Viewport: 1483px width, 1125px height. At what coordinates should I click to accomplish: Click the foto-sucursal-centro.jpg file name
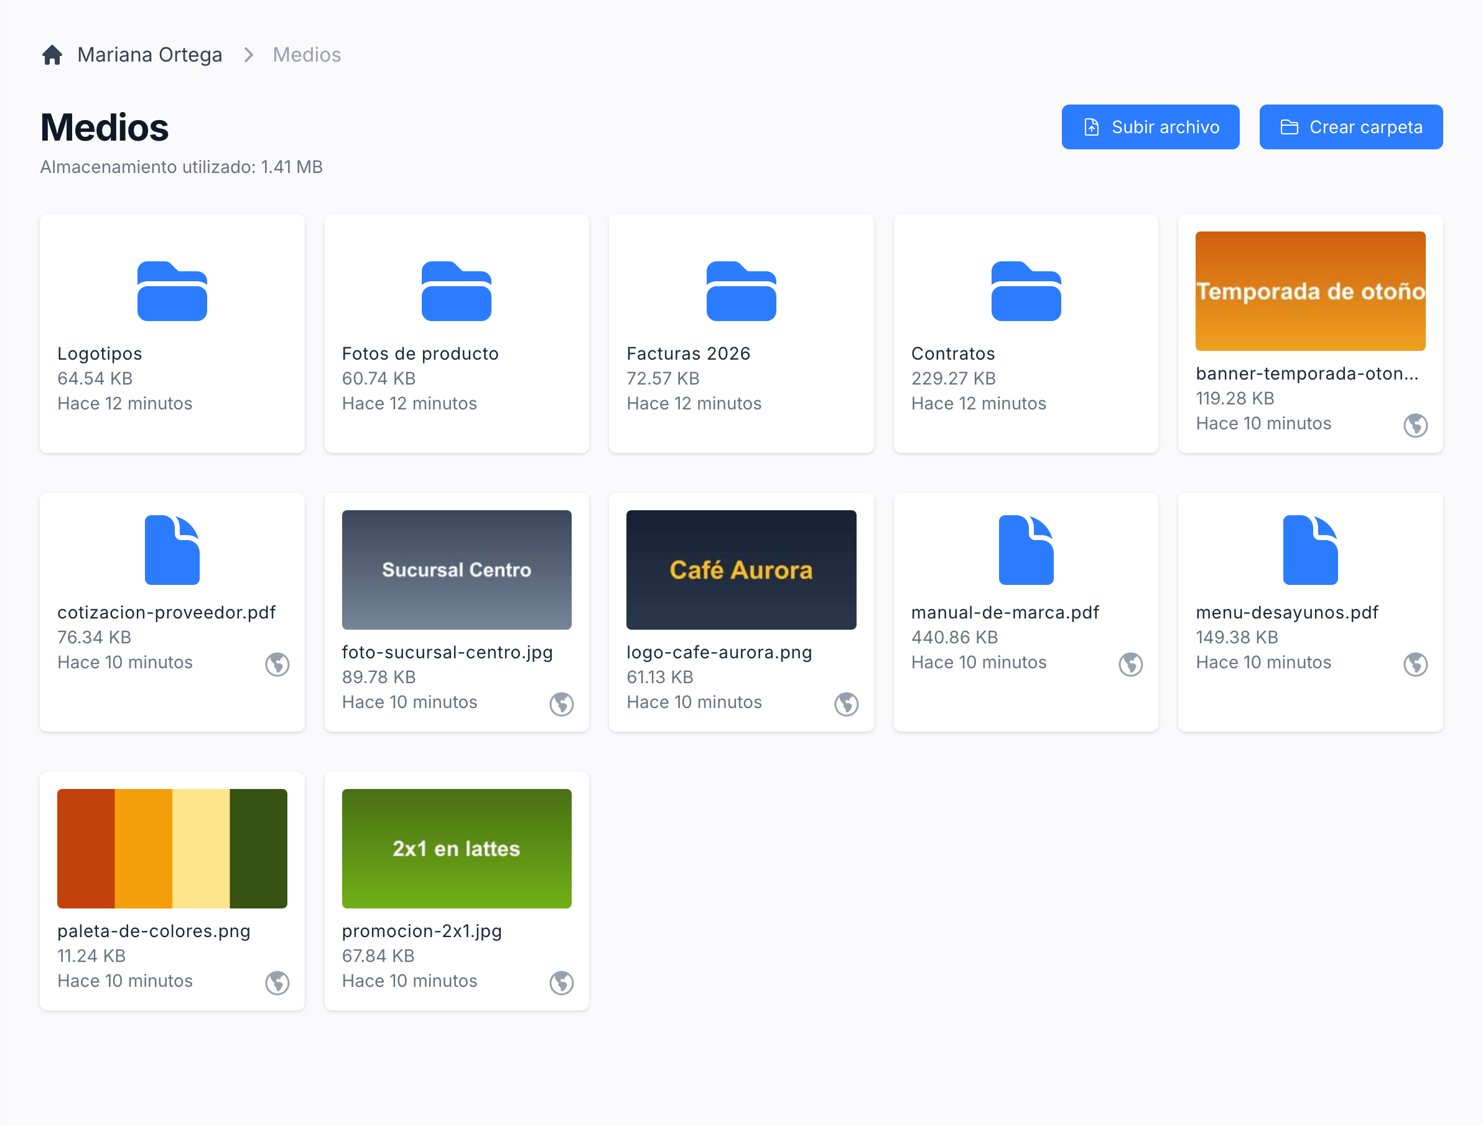(x=447, y=652)
